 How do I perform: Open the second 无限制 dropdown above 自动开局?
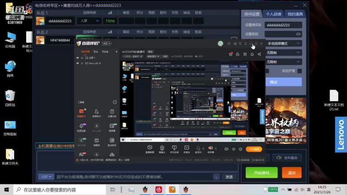point(284,62)
